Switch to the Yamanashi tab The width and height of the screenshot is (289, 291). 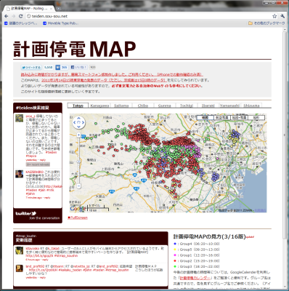pos(229,105)
